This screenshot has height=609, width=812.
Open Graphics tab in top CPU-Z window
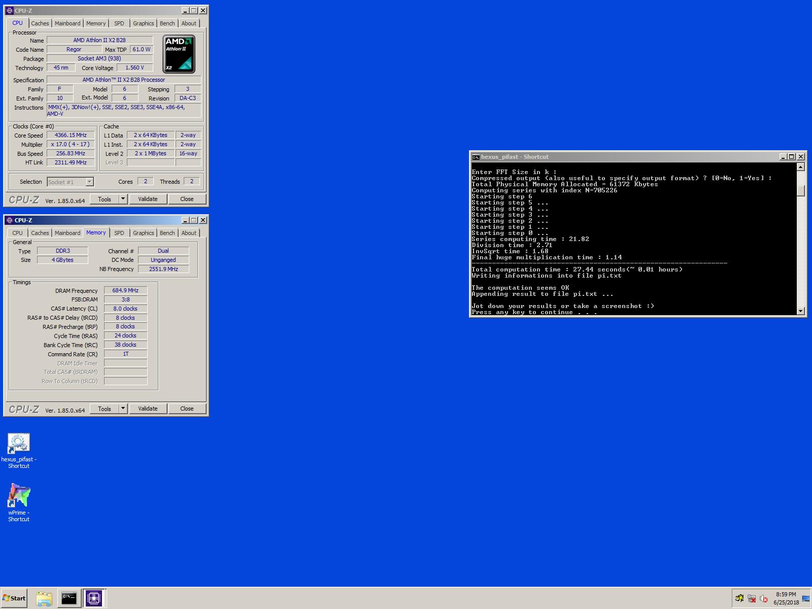point(144,23)
